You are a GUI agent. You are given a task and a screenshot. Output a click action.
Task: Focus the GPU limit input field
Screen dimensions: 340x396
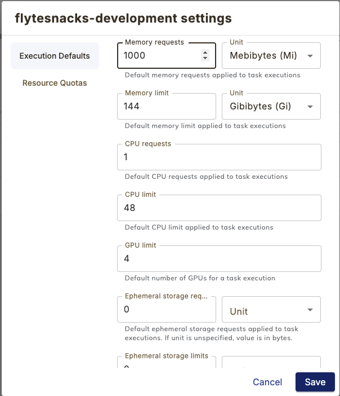click(x=219, y=259)
